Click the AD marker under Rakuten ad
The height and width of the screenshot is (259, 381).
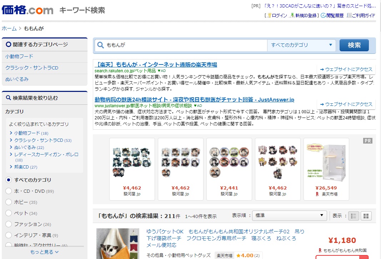(x=162, y=71)
